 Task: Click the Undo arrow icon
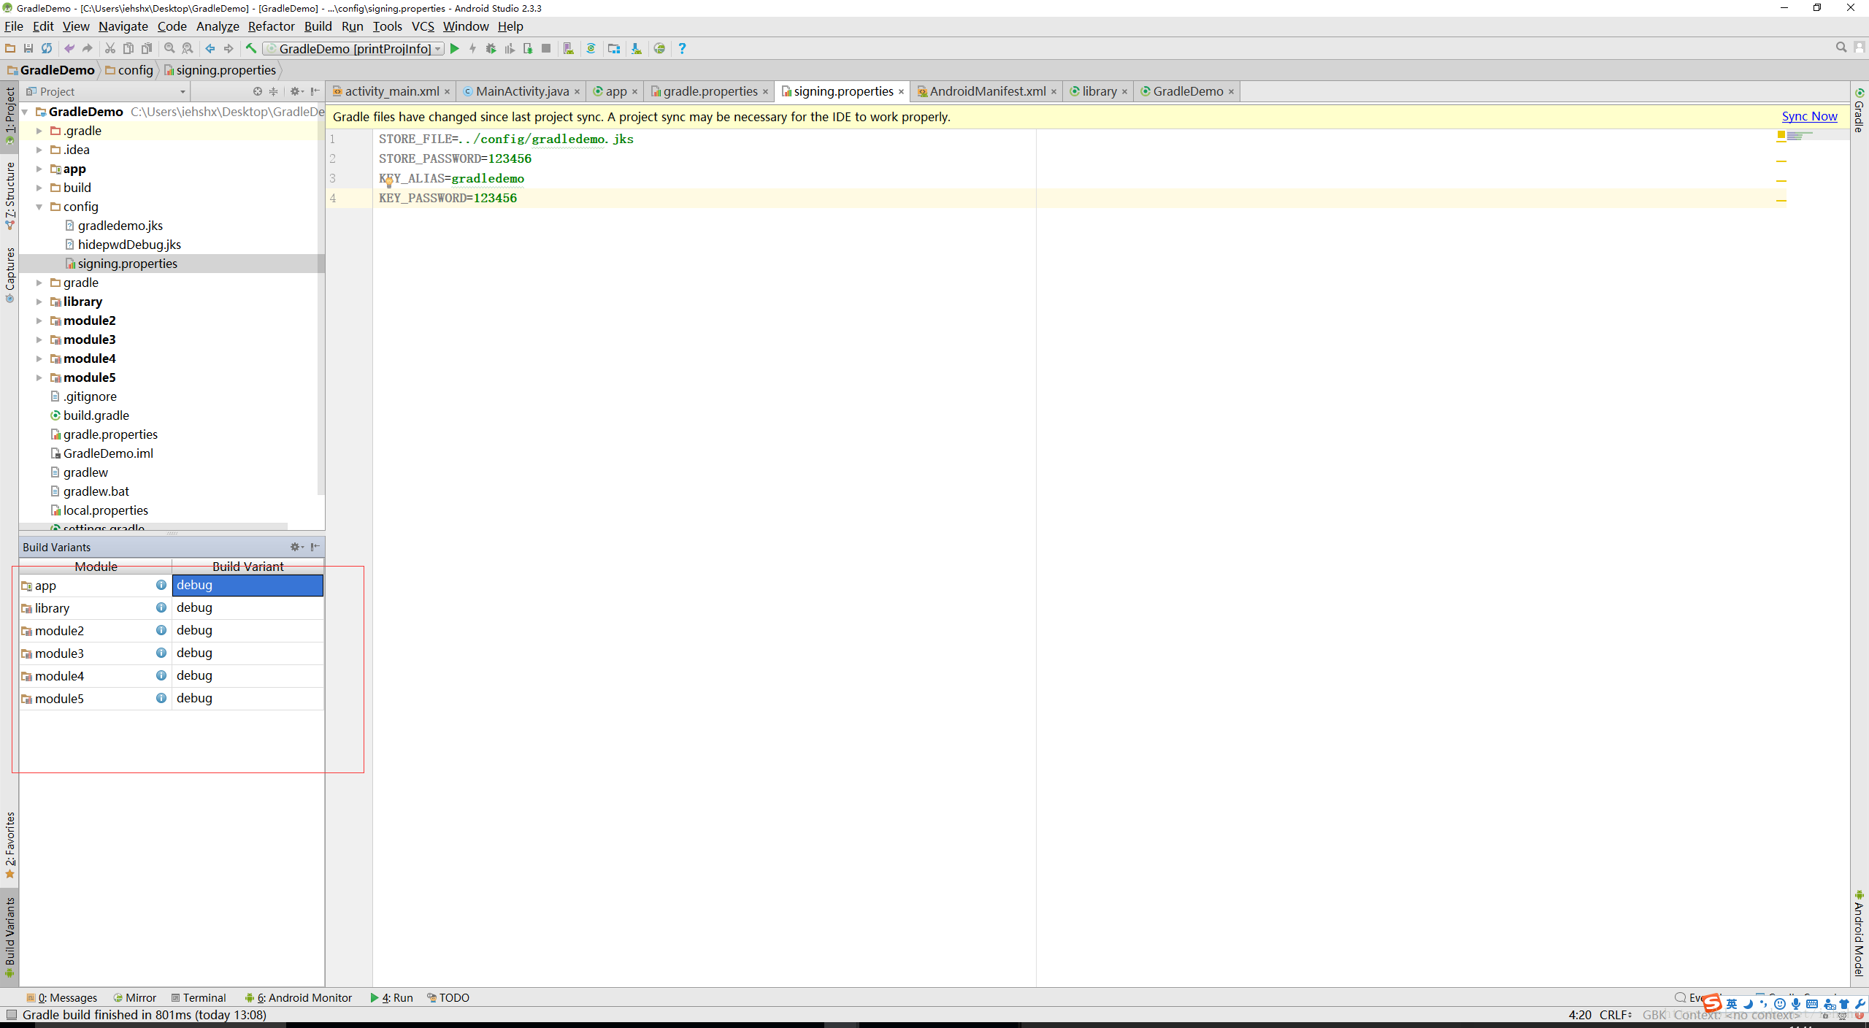[69, 48]
